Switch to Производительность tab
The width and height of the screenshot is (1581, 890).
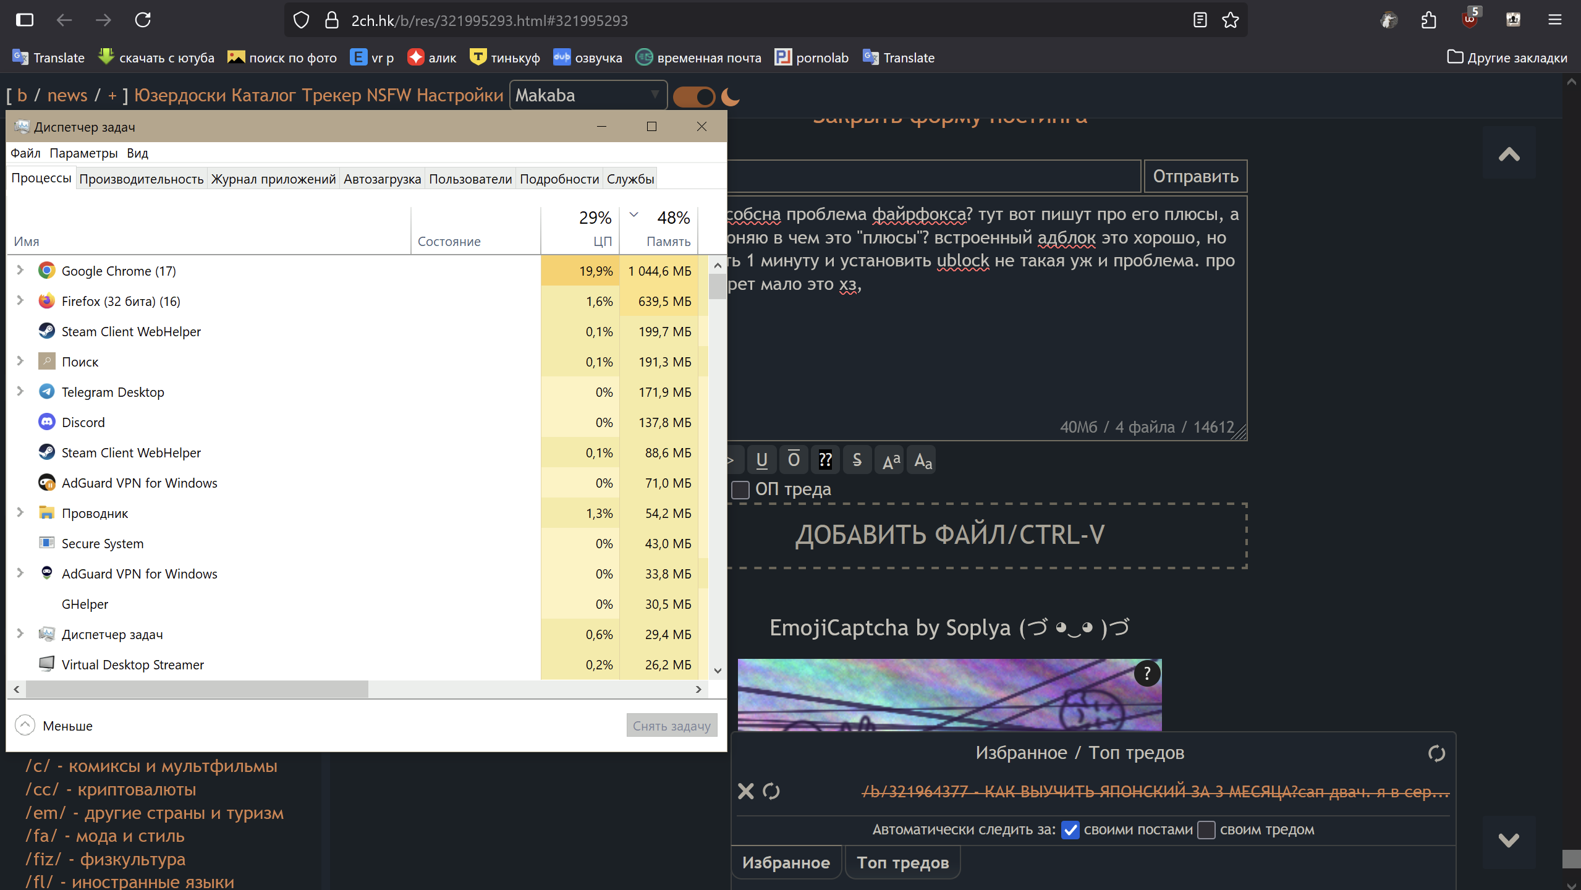pos(142,179)
